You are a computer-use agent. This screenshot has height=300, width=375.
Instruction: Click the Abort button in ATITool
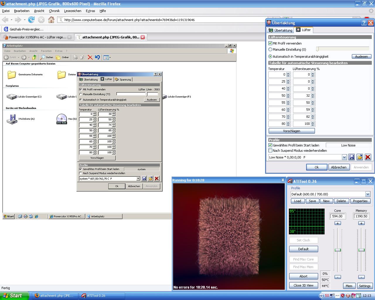pyautogui.click(x=303, y=276)
